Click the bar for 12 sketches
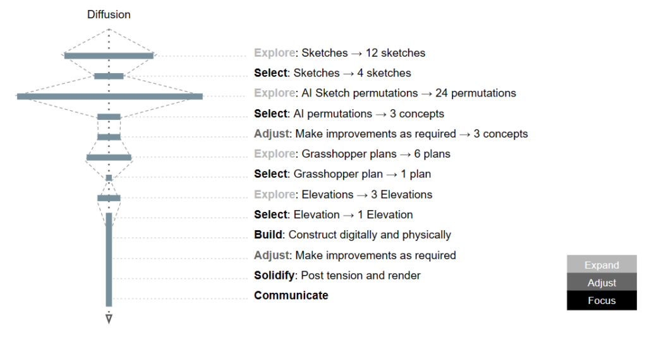The image size is (647, 340). tap(109, 56)
